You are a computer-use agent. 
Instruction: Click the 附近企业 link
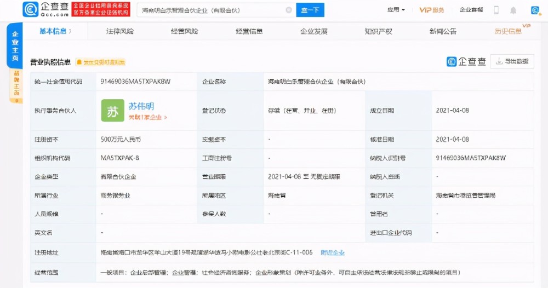click(x=333, y=252)
